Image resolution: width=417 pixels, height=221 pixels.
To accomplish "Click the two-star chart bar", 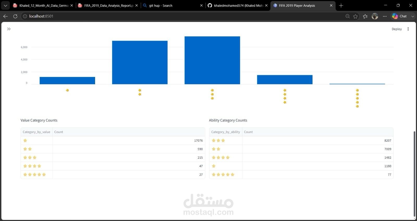I will (x=140, y=62).
